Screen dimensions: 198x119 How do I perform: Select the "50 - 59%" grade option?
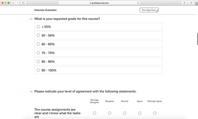(98, 35)
